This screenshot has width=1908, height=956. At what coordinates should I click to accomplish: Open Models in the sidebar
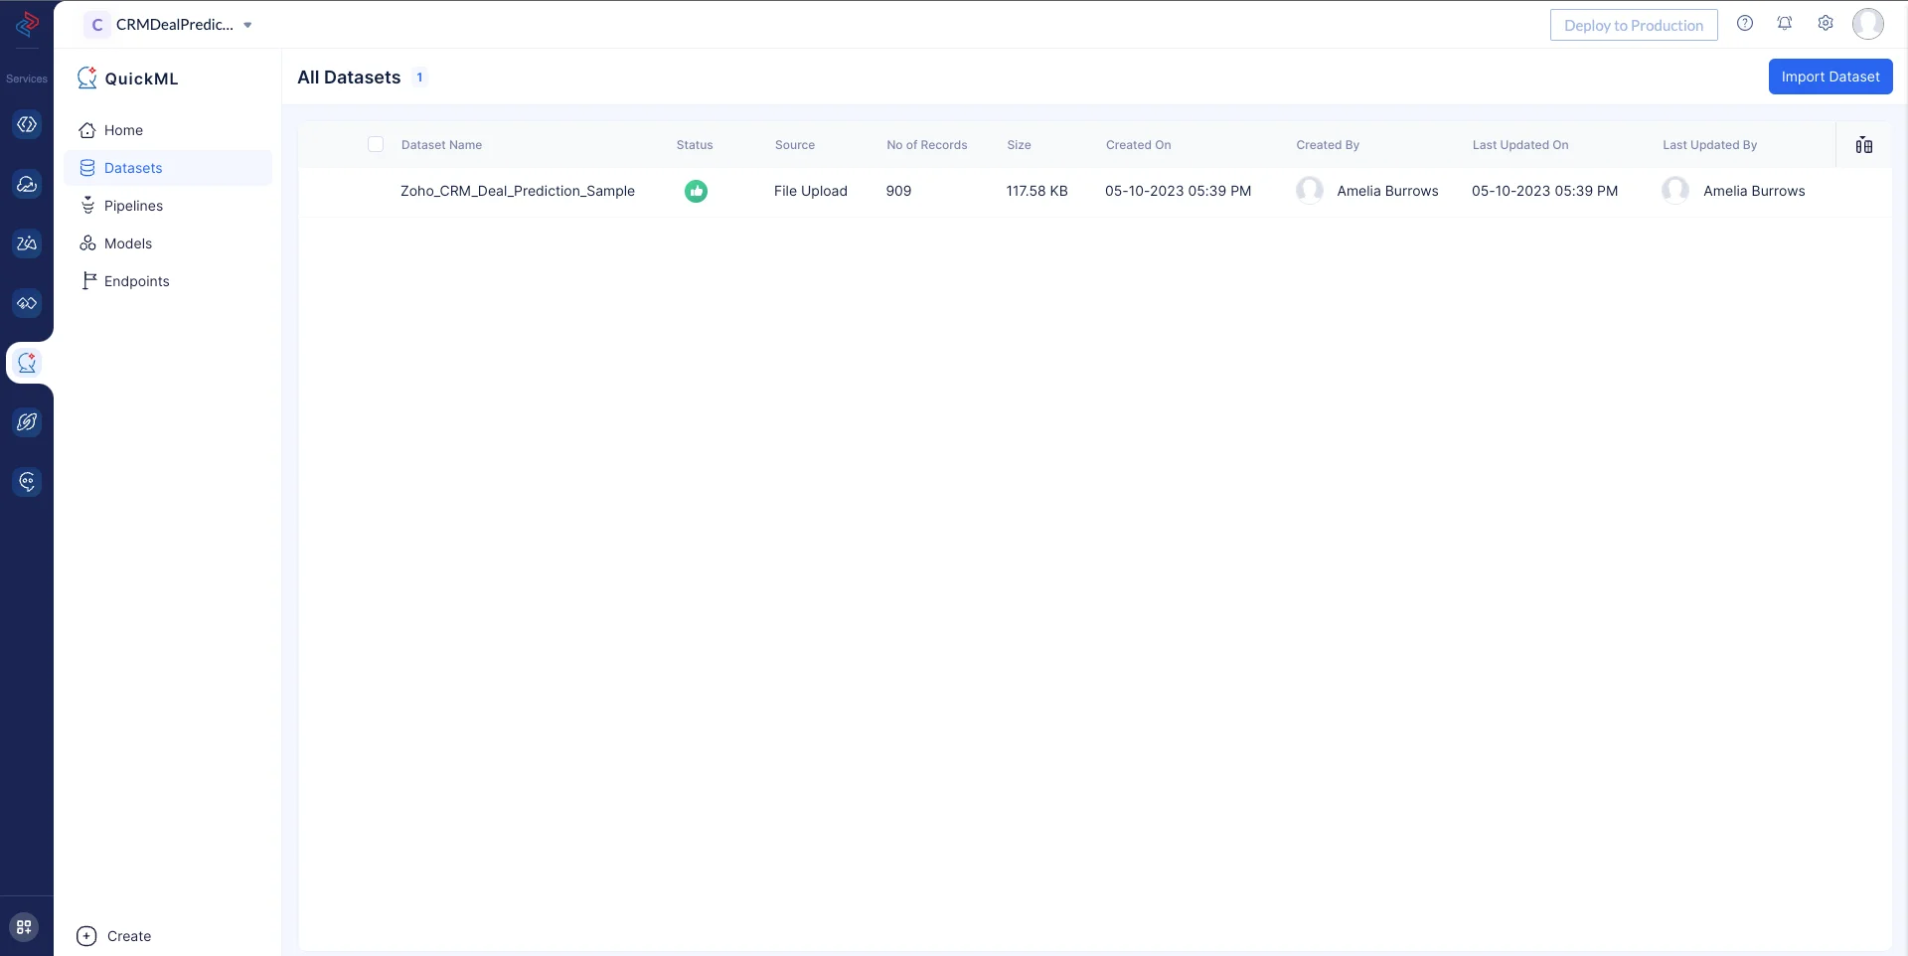click(x=168, y=243)
